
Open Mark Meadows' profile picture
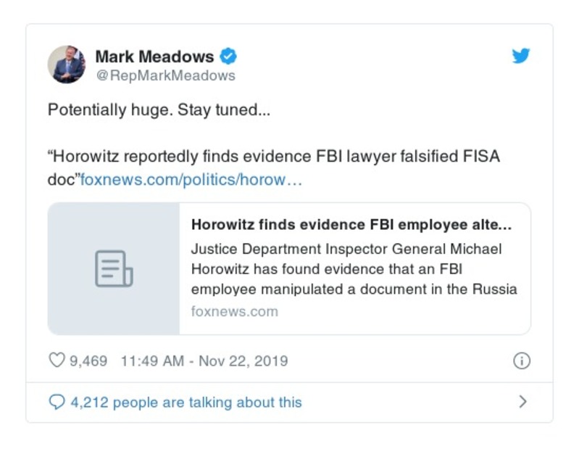[x=67, y=65]
